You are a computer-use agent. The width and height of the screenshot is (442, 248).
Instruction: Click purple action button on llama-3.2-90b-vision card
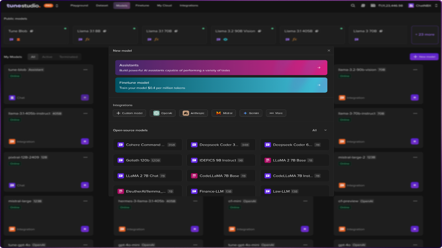[x=415, y=97]
